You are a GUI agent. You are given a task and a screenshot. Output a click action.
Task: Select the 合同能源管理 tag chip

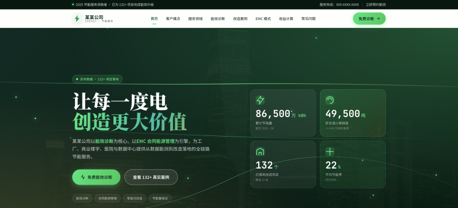108,198
